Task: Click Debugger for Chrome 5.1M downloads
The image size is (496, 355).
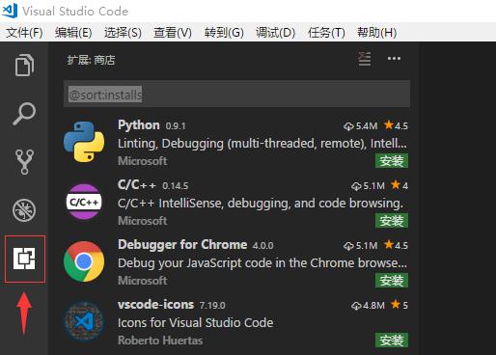Action: (x=360, y=246)
